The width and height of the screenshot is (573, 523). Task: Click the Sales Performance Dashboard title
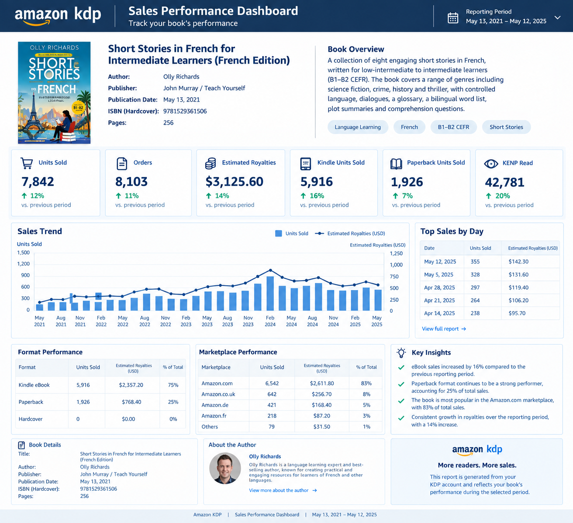pos(213,11)
